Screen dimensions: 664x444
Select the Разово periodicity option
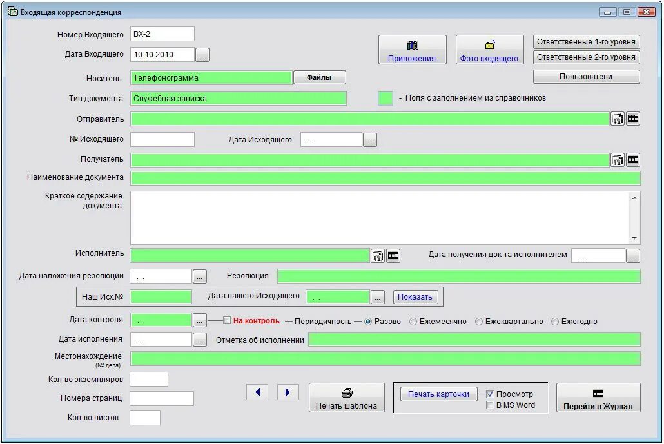(368, 322)
